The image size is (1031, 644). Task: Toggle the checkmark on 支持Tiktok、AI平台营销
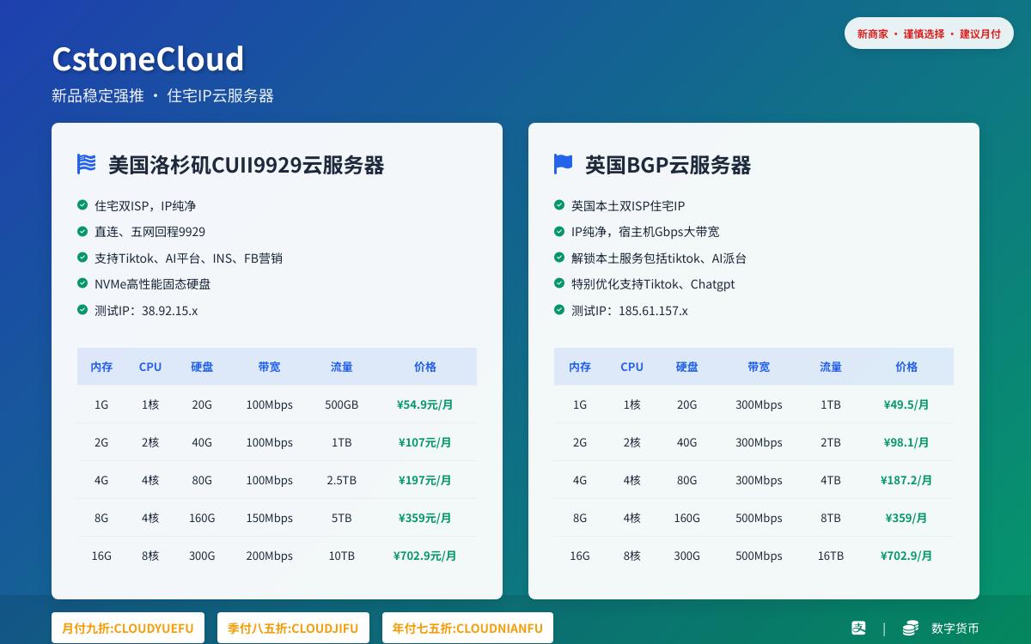(82, 258)
